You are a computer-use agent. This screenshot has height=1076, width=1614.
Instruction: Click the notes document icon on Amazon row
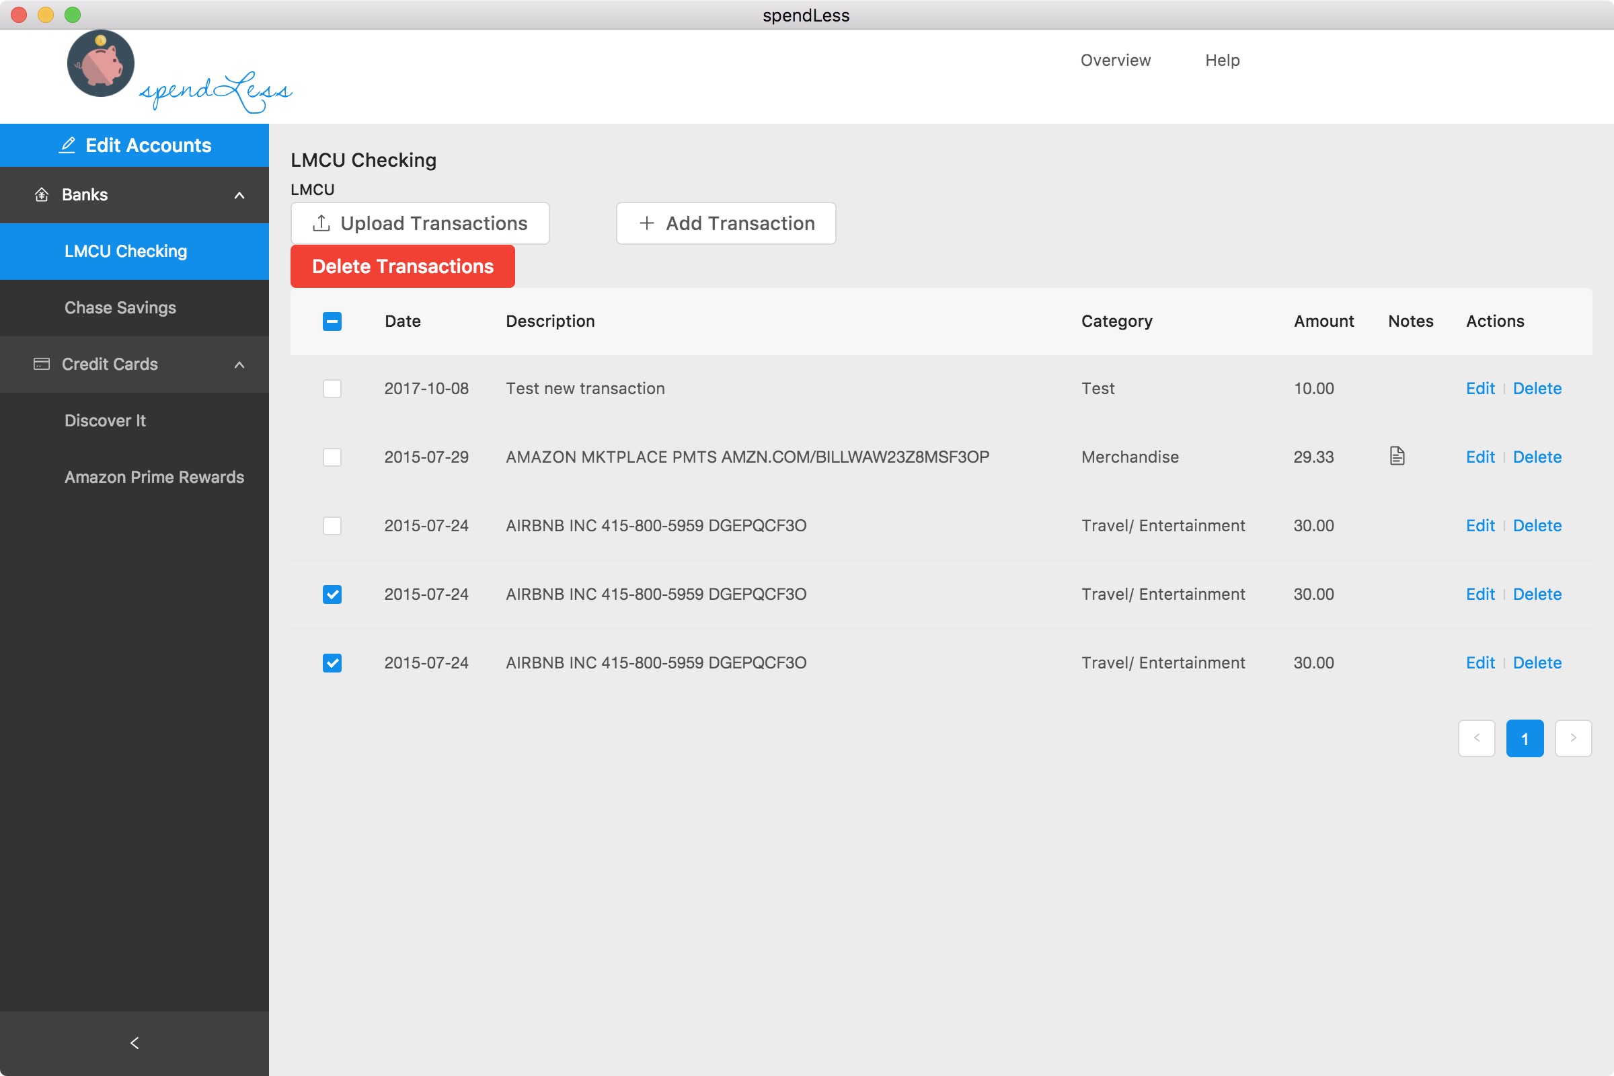click(1397, 456)
